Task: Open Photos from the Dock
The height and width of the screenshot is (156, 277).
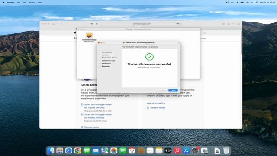Action: [x=114, y=150]
